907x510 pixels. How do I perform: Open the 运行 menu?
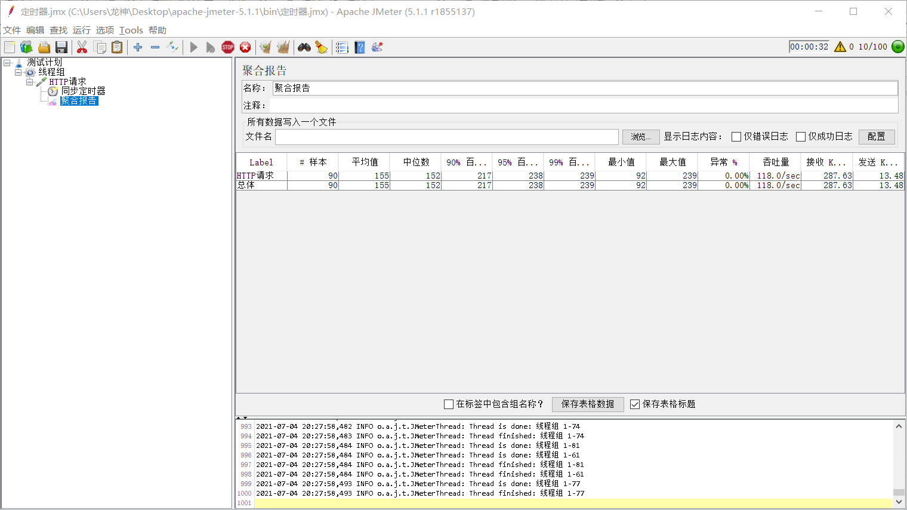(x=82, y=30)
